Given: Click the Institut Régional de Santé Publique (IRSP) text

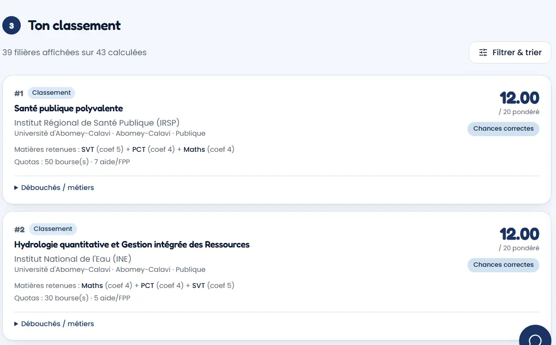Looking at the screenshot, I should pos(97,123).
